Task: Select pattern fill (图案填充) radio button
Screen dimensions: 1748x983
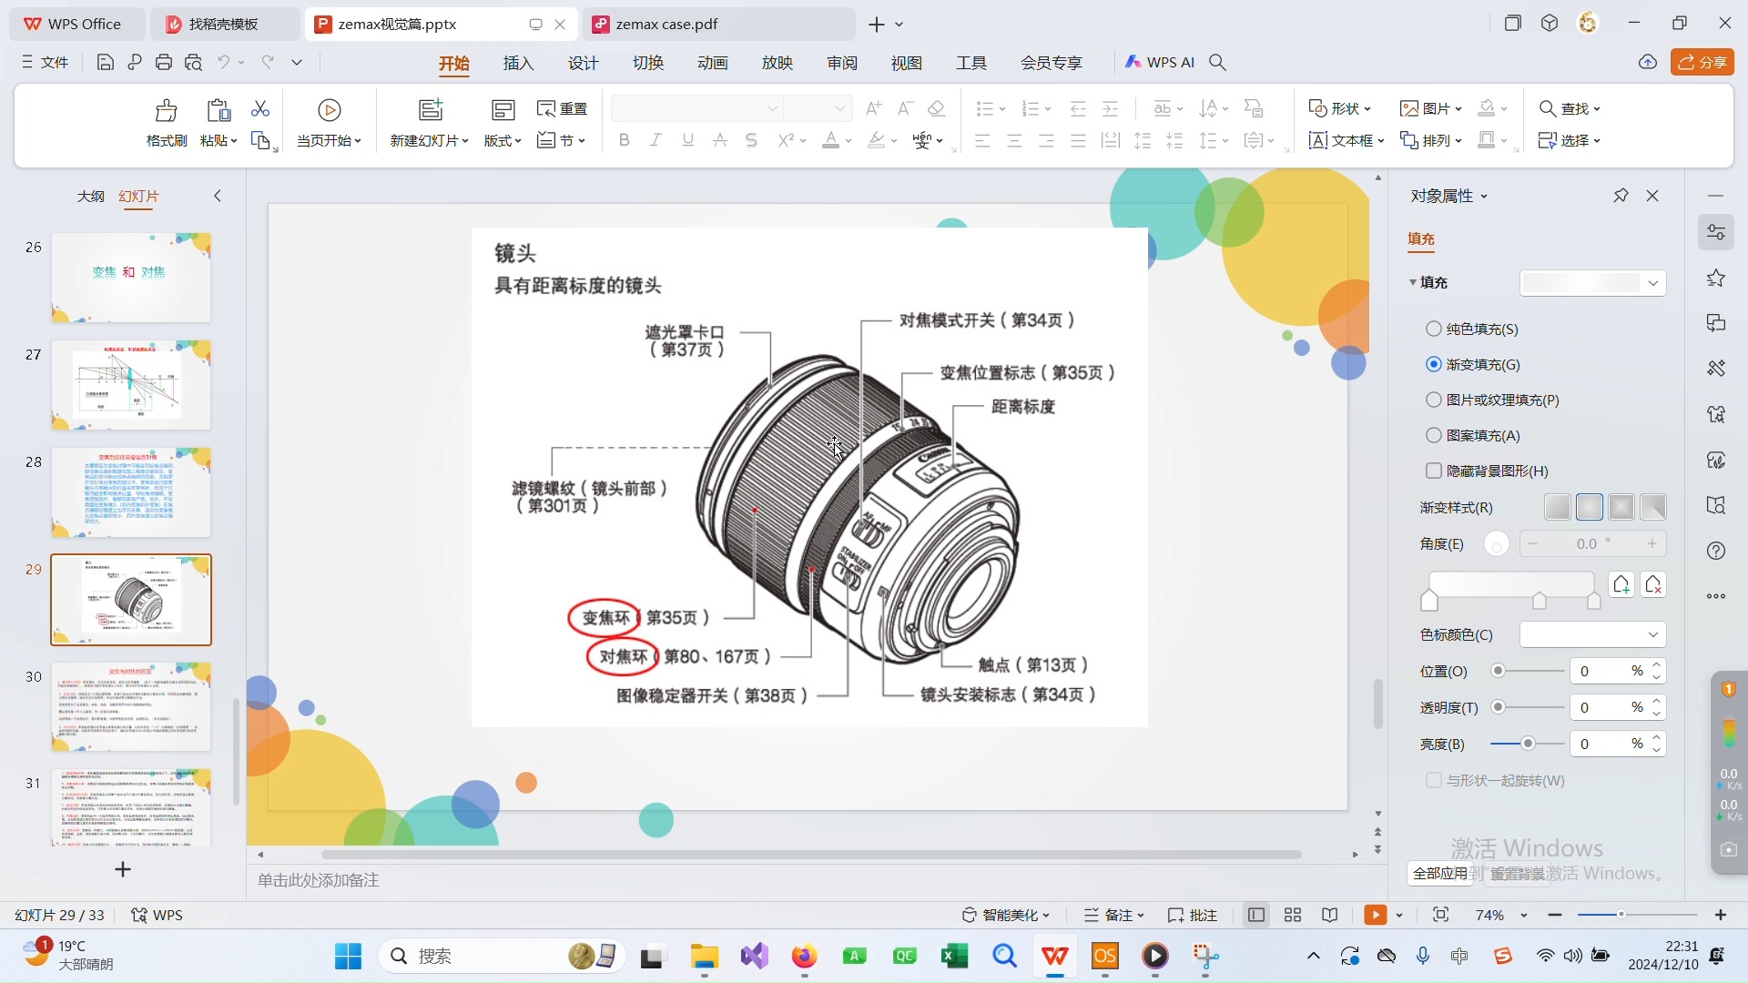Action: [x=1434, y=435]
